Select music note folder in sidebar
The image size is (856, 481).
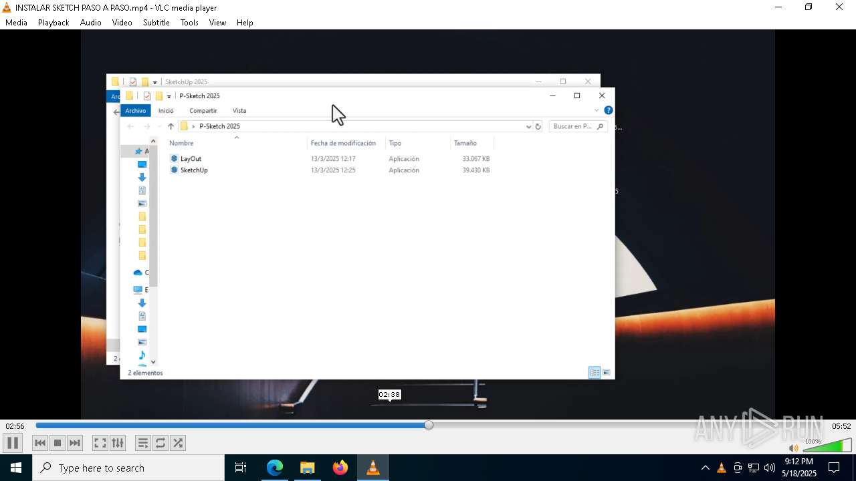[142, 355]
